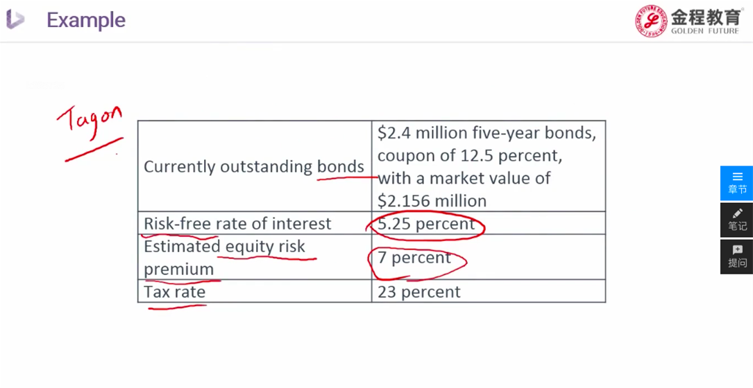
Task: Click the red circular Golden Future logo
Action: tap(651, 21)
